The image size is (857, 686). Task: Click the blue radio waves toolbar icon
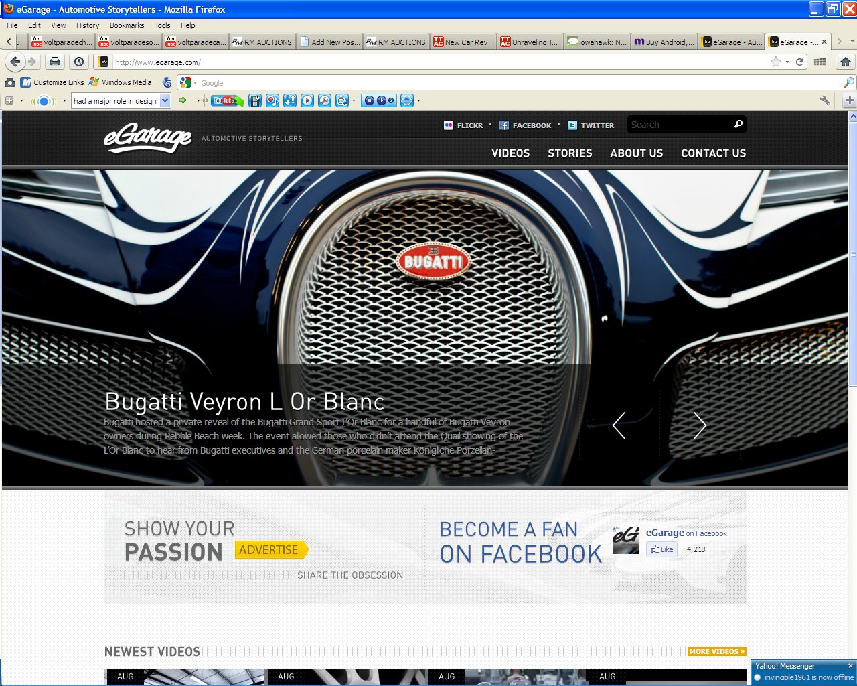point(43,101)
